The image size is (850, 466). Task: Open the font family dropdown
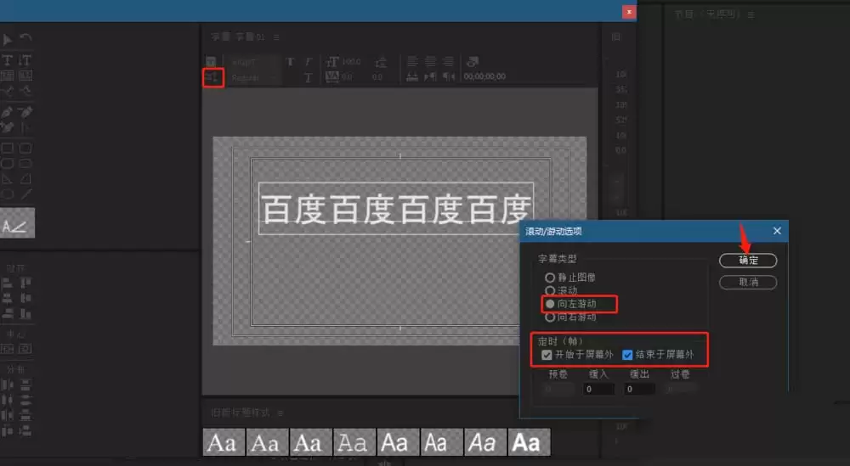coord(253,62)
